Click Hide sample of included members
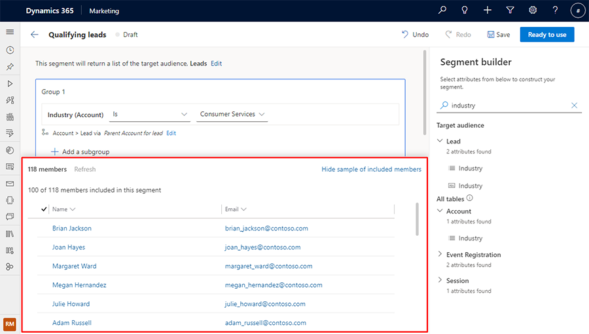The width and height of the screenshot is (589, 334). pyautogui.click(x=371, y=170)
